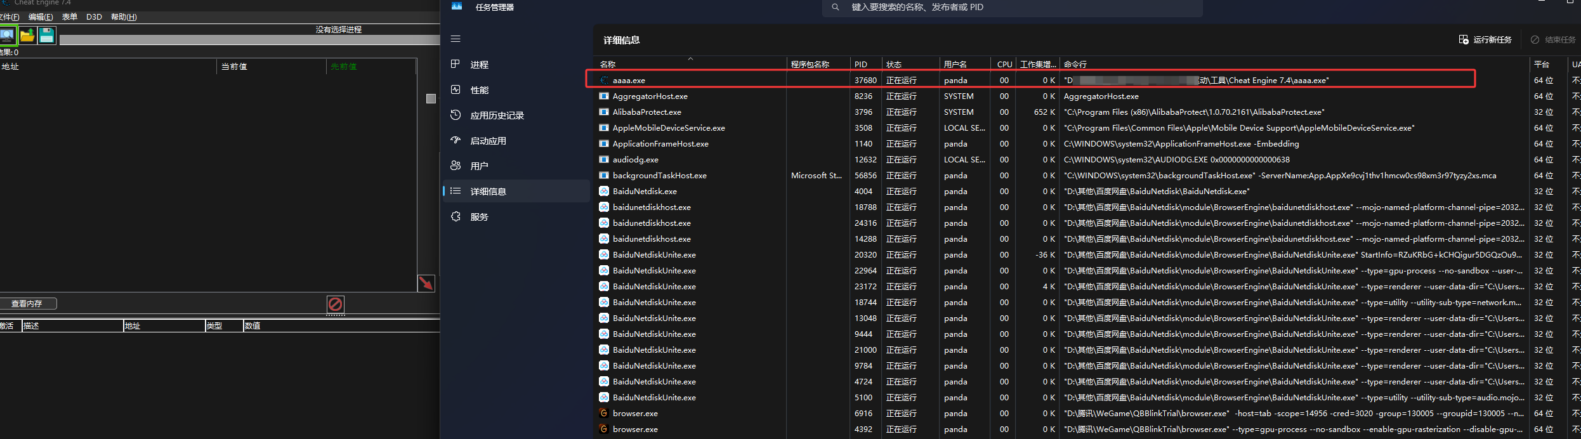
Task: Open the 表单 menu in Cheat Engine
Action: click(x=70, y=17)
